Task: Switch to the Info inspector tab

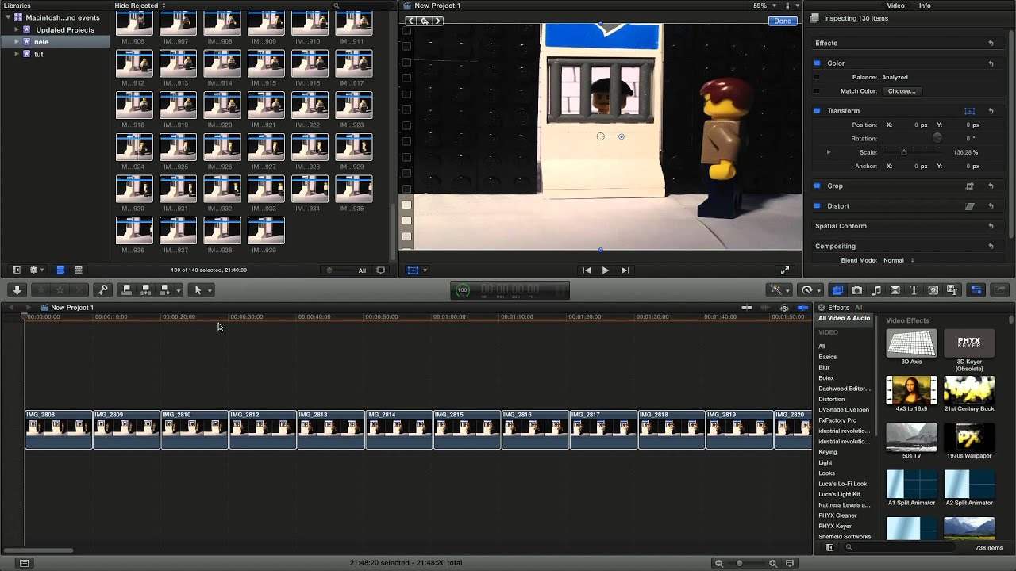Action: [925, 6]
